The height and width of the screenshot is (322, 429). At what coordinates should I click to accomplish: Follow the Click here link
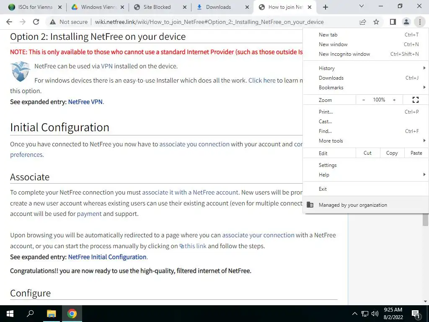262,80
